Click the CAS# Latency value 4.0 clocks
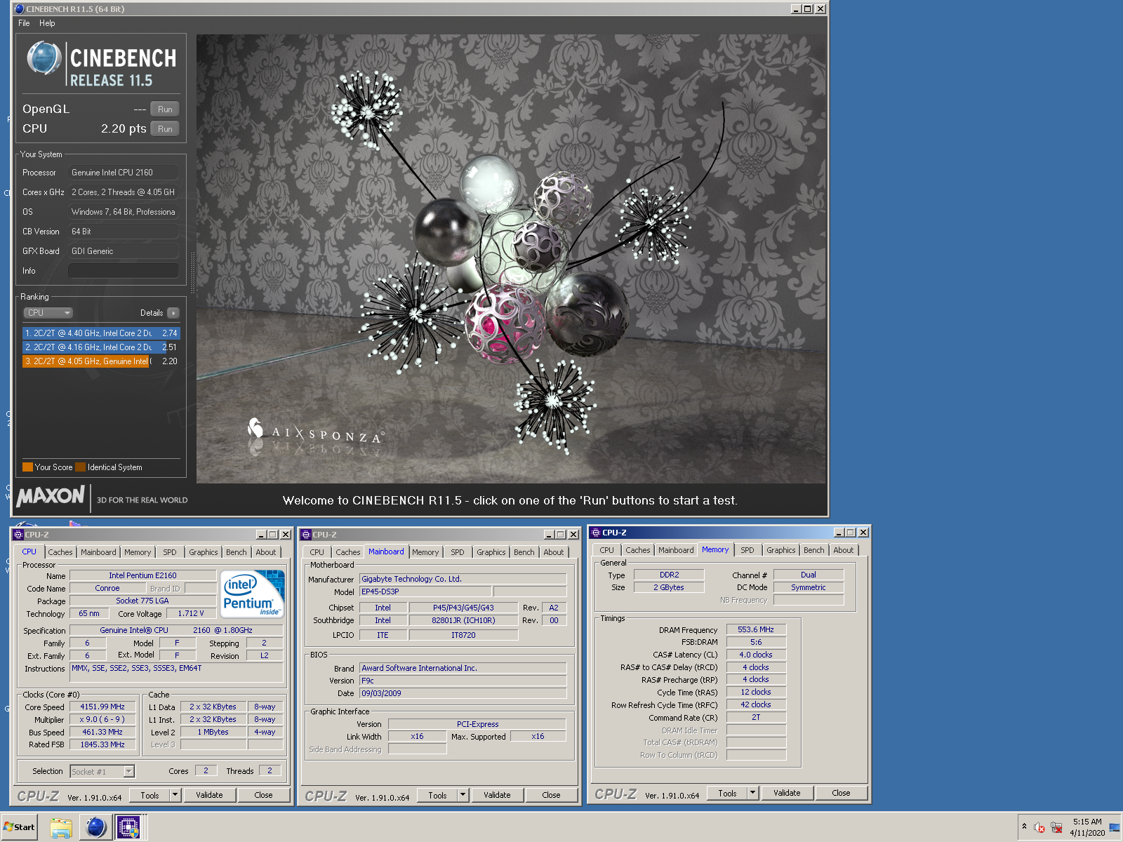1123x842 pixels. pos(756,655)
